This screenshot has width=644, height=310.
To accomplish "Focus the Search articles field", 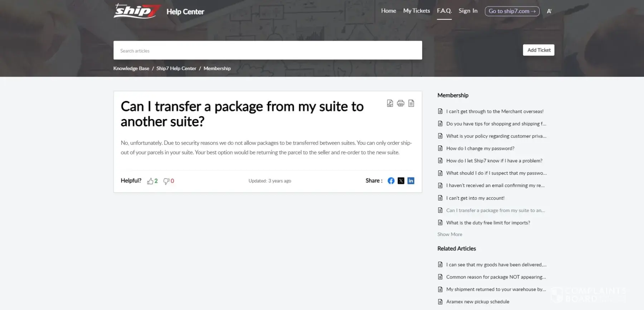I will 268,50.
